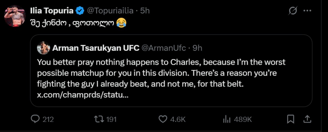Visit the @Topuriailia handle
The width and height of the screenshot is (328, 132).
pos(110,11)
